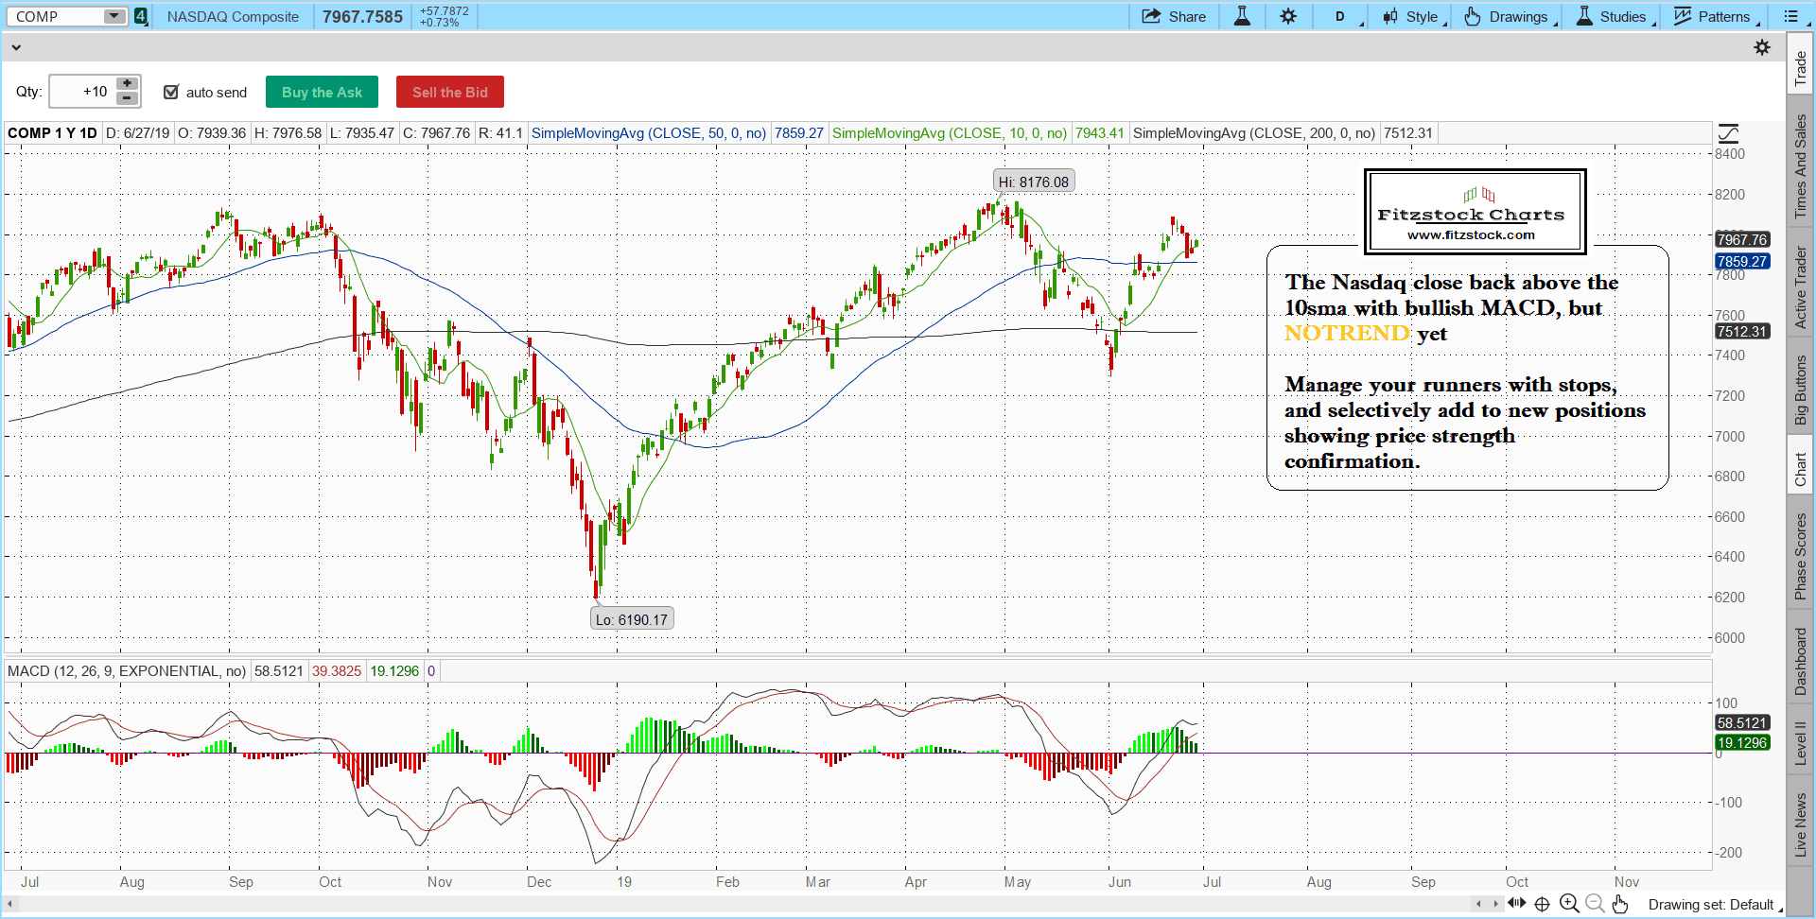
Task: Click the expand/compress time axis icon
Action: click(x=1516, y=903)
